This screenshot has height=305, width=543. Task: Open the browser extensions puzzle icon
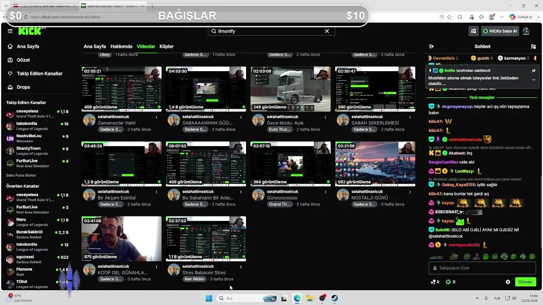[460, 17]
